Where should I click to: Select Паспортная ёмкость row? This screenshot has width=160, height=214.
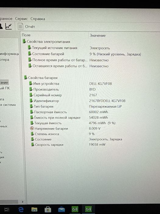point(69,112)
